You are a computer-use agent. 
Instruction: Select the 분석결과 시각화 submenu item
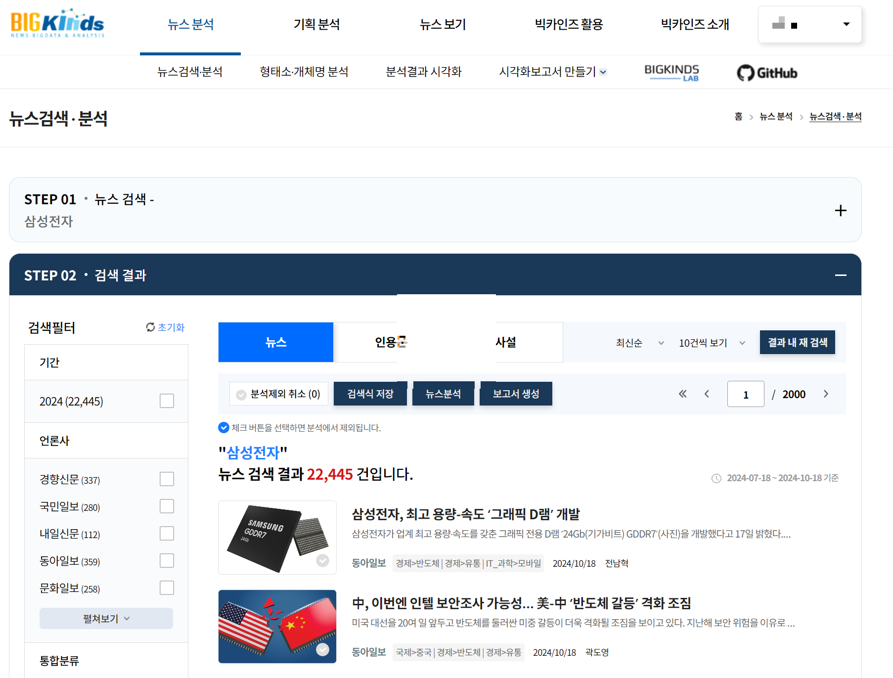coord(423,72)
